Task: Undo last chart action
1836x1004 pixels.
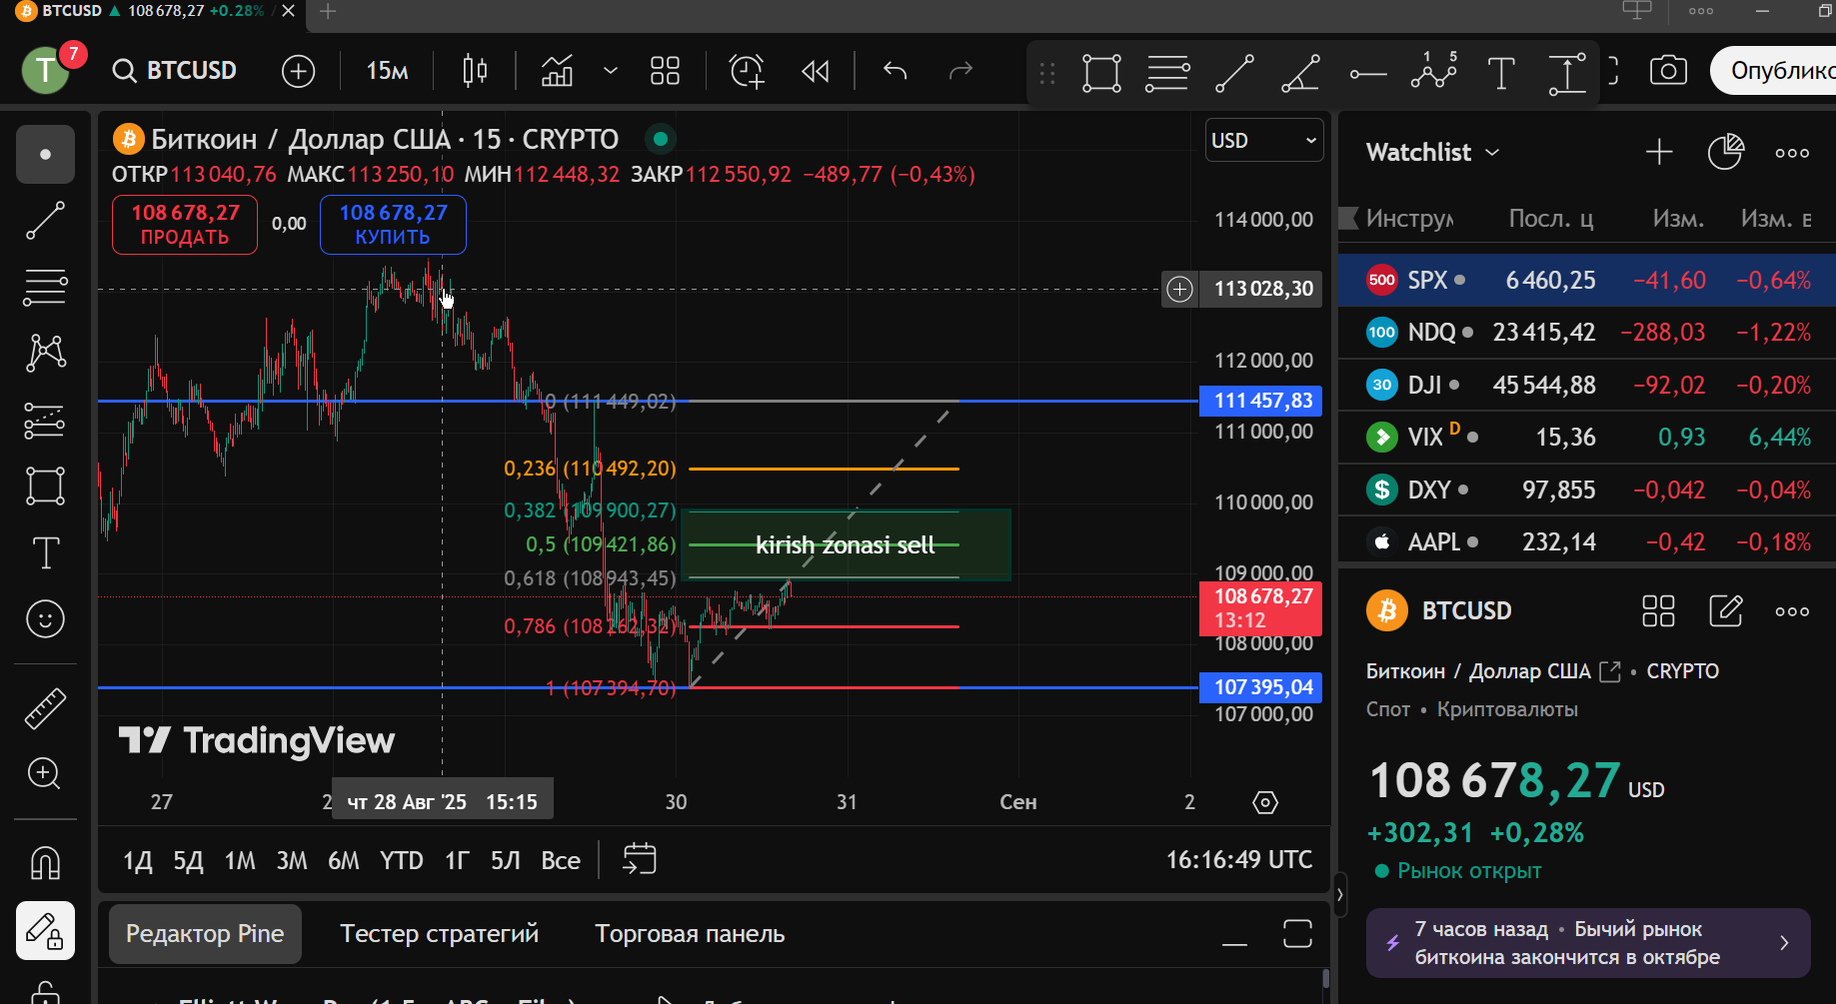Action: [896, 71]
